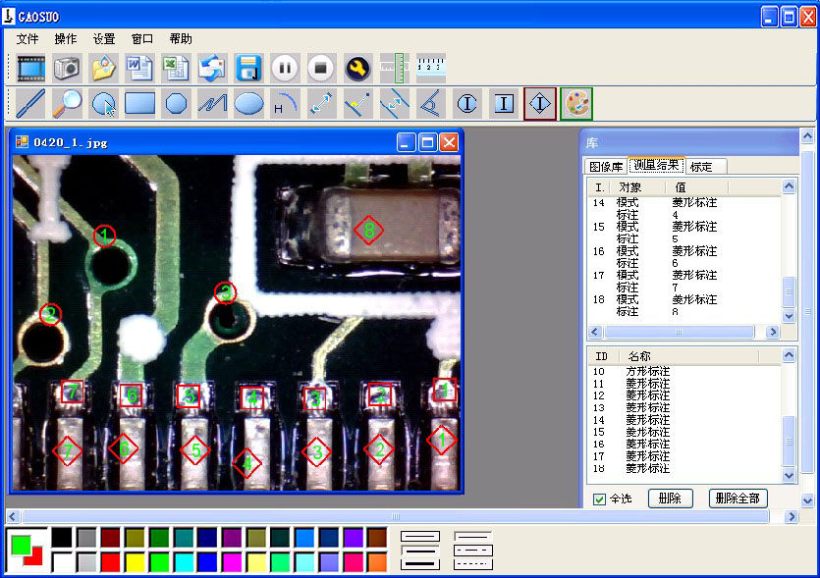Click the 删除 button

point(670,499)
